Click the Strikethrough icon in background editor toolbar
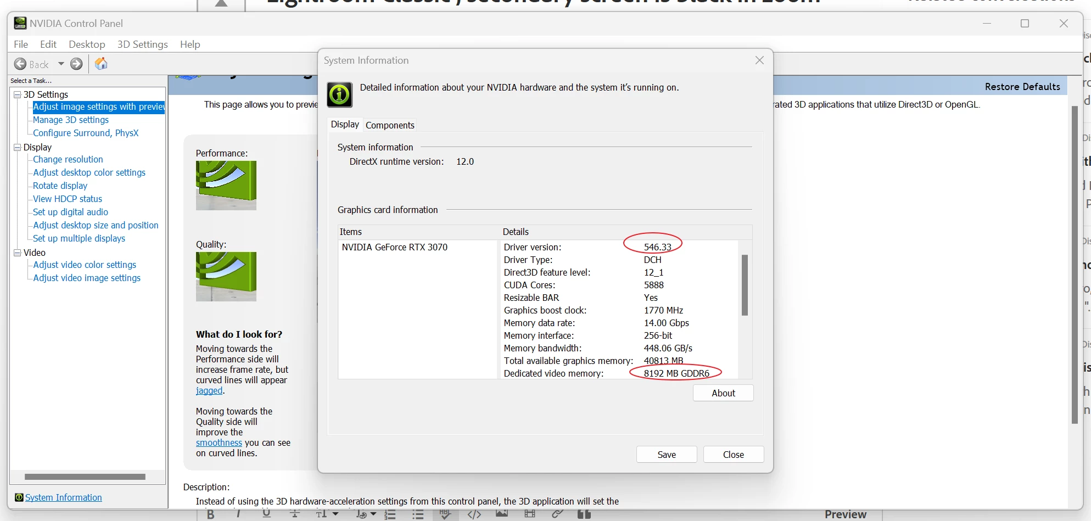The image size is (1091, 521). point(295,514)
